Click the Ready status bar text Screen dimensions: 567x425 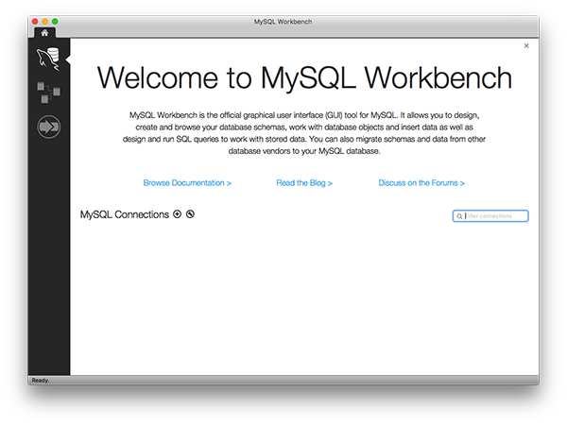coord(41,381)
